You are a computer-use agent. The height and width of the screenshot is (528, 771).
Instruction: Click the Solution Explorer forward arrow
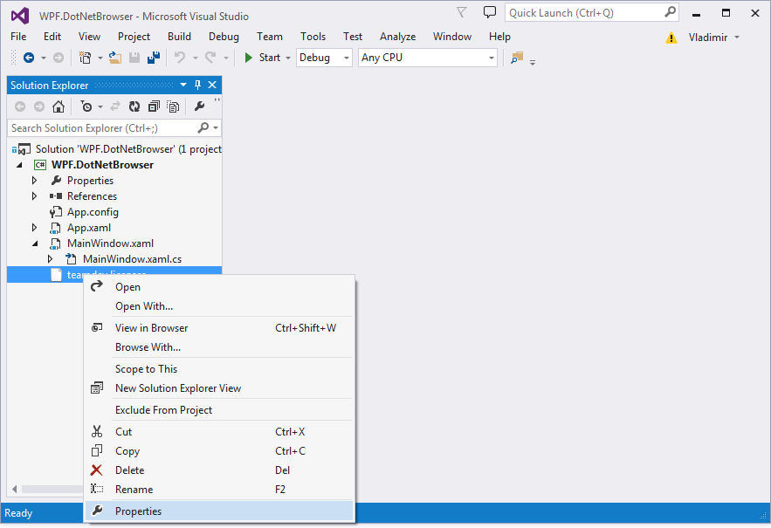pyautogui.click(x=39, y=106)
